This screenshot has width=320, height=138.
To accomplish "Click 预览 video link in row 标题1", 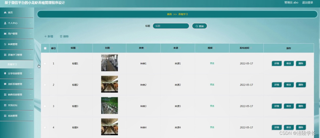I will pos(212,63).
